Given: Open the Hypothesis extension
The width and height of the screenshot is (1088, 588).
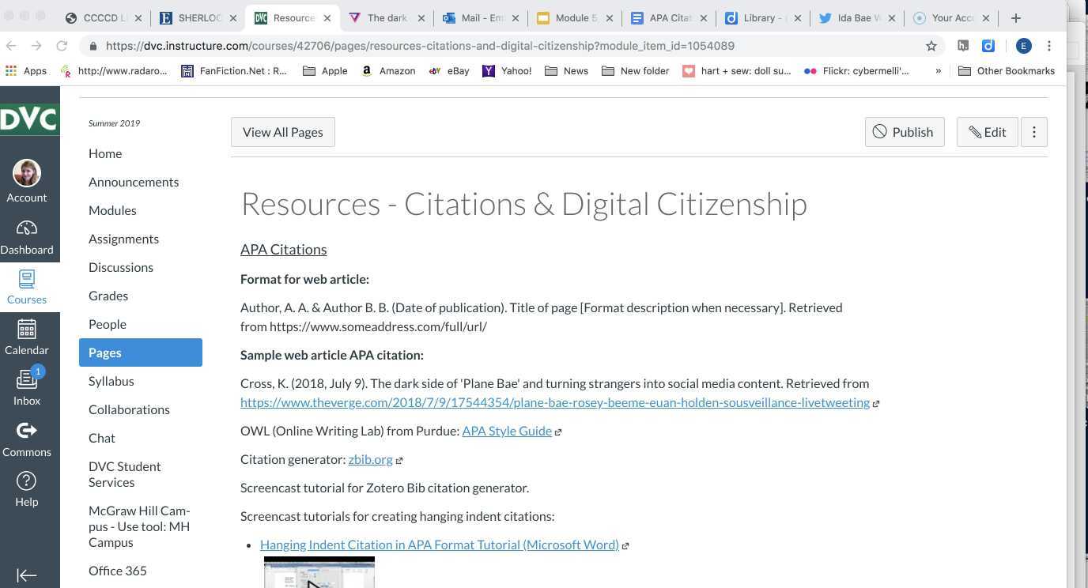Looking at the screenshot, I should point(964,46).
